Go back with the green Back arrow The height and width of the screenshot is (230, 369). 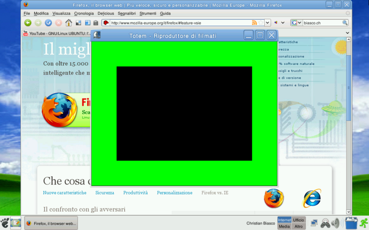click(28, 23)
